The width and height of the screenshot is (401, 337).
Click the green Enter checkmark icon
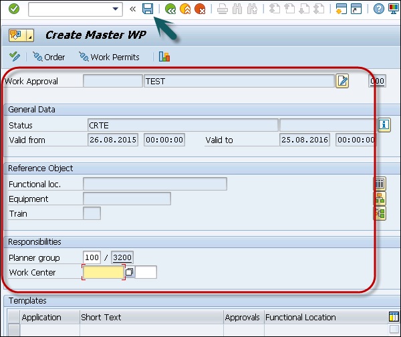point(14,9)
